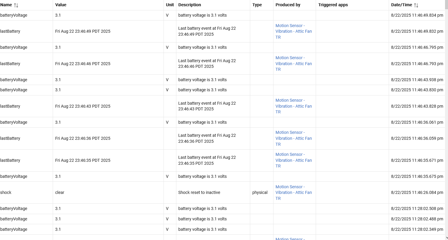Image resolution: width=448 pixels, height=240 pixels.
Task: Click the 'Shock reset to inactive' description cell
Action: (x=199, y=192)
